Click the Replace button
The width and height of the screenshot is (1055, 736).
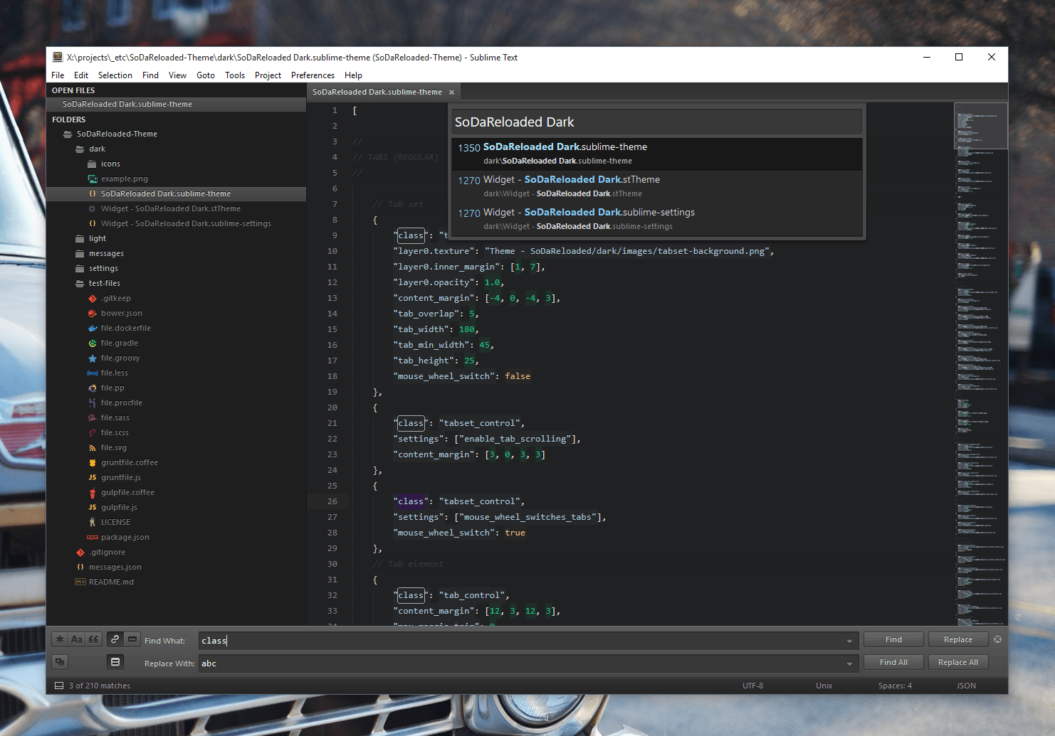tap(958, 639)
